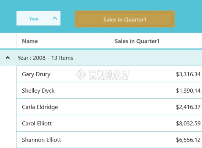The image size is (202, 148).
Task: Click the $8,032.59 sales cell
Action: [155, 123]
